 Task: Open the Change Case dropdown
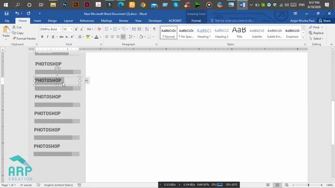[x=90, y=29]
